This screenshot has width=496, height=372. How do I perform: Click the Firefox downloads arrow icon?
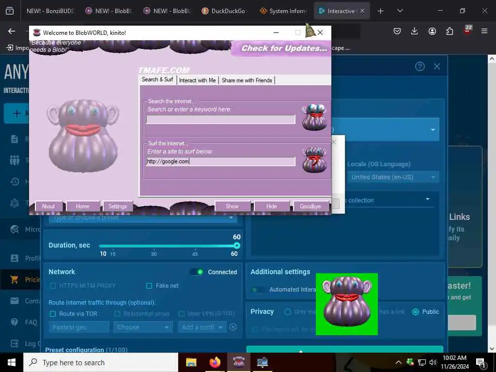pos(415,31)
